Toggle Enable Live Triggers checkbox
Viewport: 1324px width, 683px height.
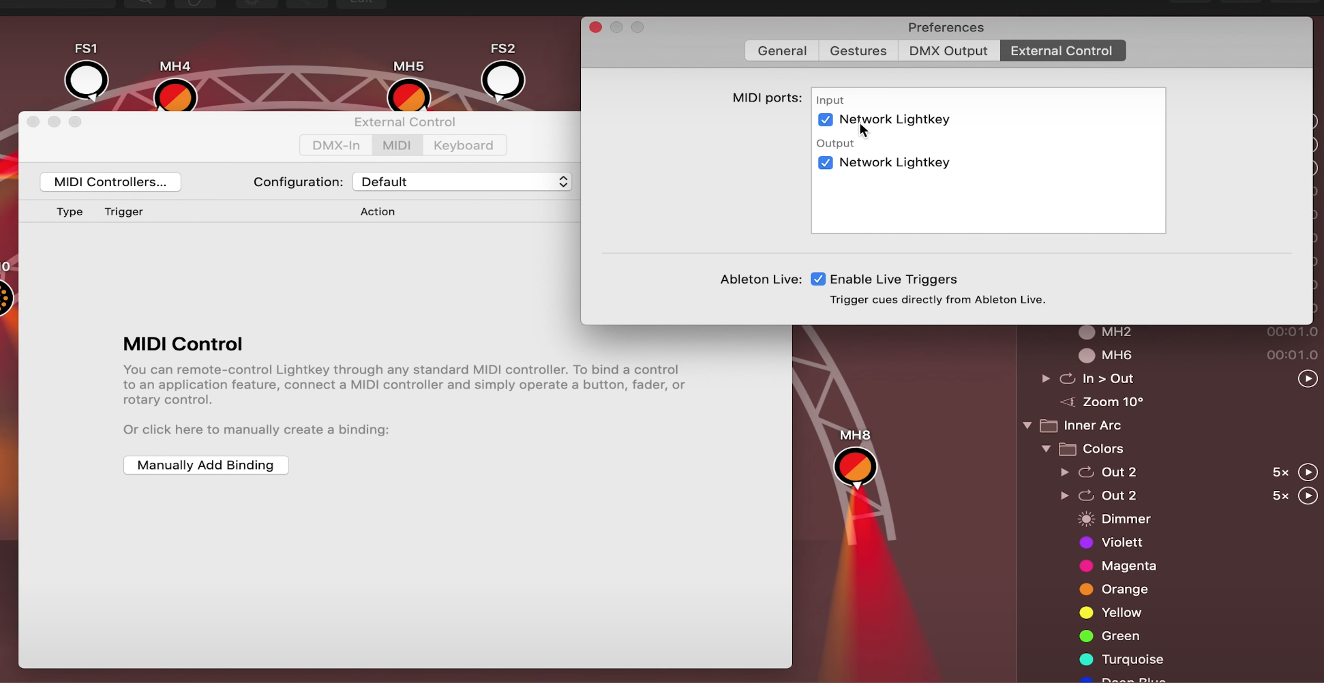click(818, 279)
